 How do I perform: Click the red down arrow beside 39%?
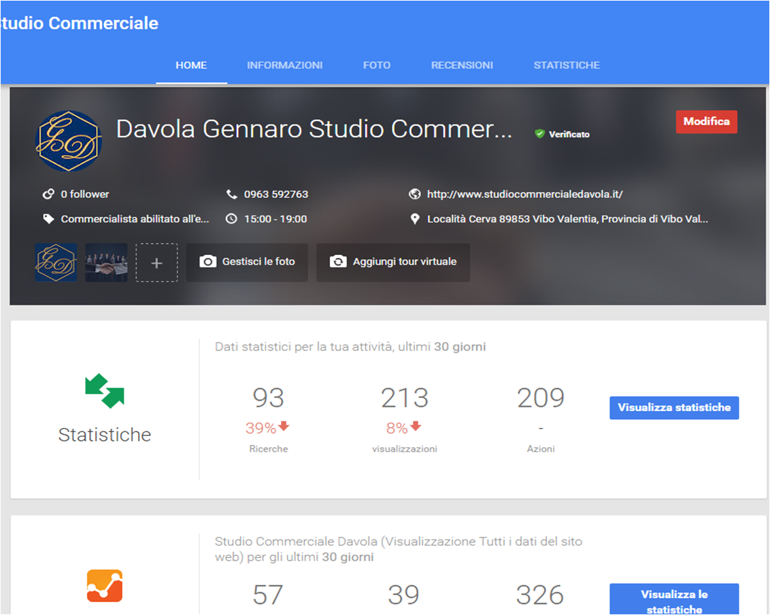(284, 426)
